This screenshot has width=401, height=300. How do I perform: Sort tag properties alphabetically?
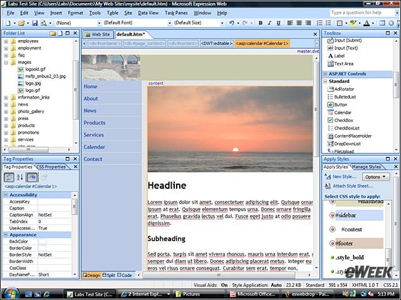tap(19, 177)
